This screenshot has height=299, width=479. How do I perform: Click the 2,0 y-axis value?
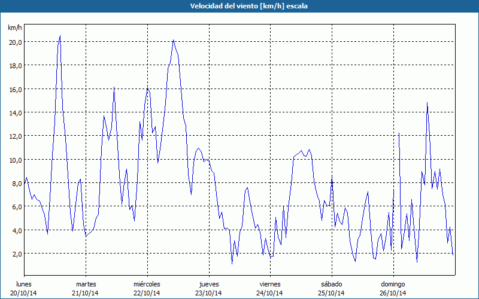pos(15,254)
